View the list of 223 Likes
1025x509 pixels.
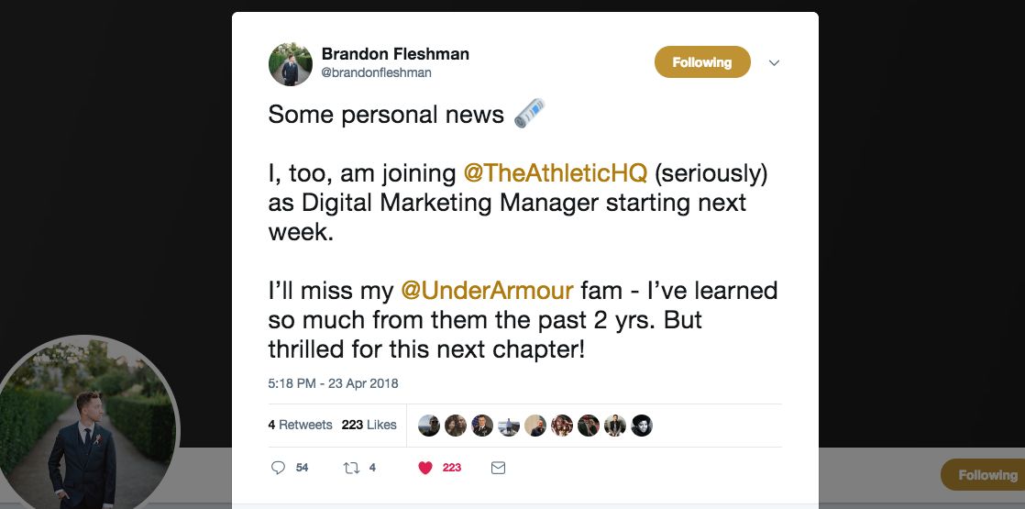[369, 425]
